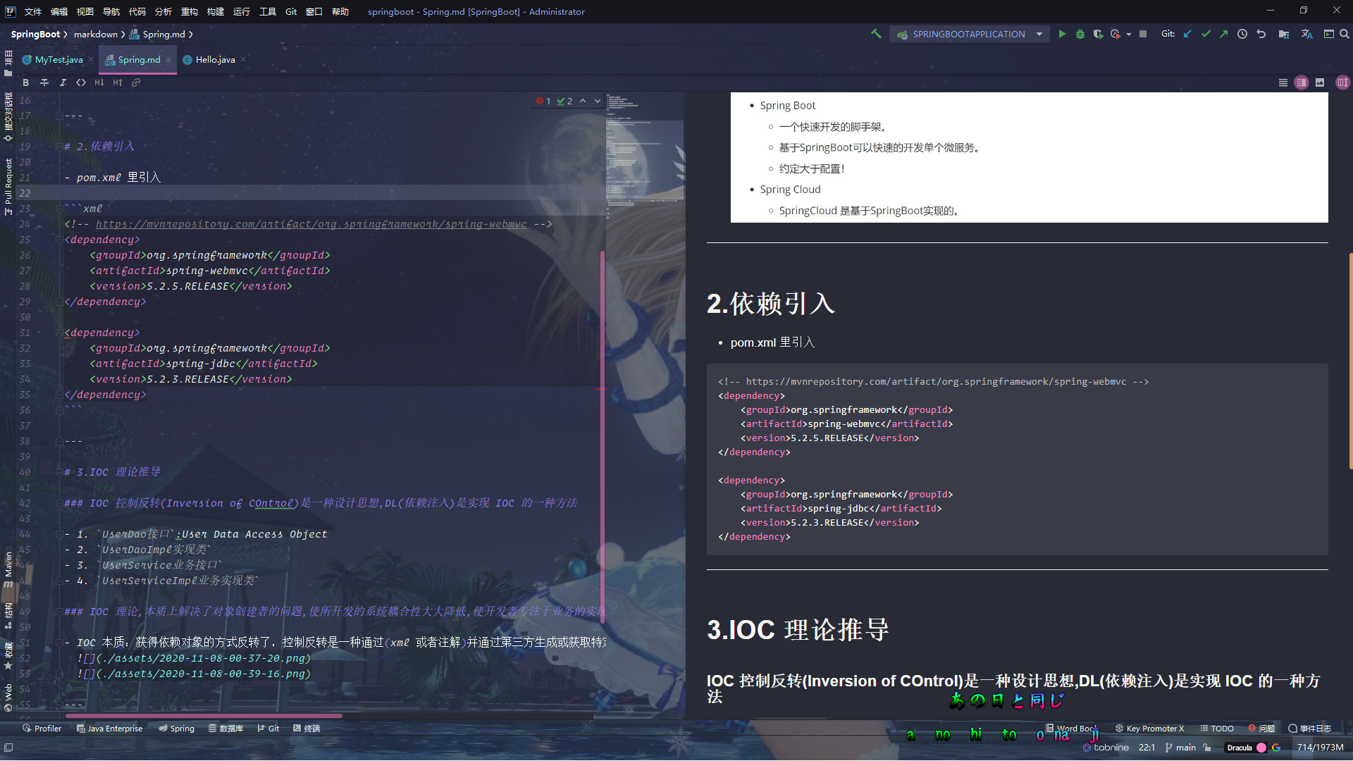Image resolution: width=1353 pixels, height=761 pixels.
Task: Apply bold markdown formatting
Action: pyautogui.click(x=26, y=82)
